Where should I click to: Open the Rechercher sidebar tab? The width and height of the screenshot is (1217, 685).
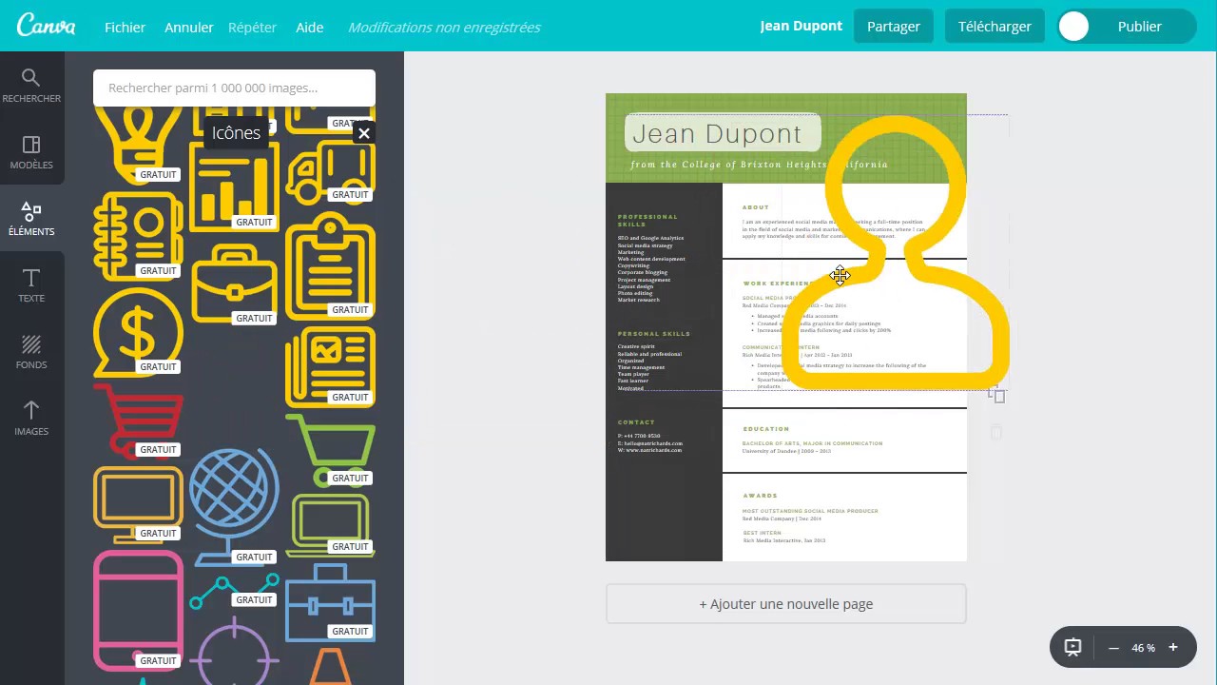pyautogui.click(x=31, y=85)
